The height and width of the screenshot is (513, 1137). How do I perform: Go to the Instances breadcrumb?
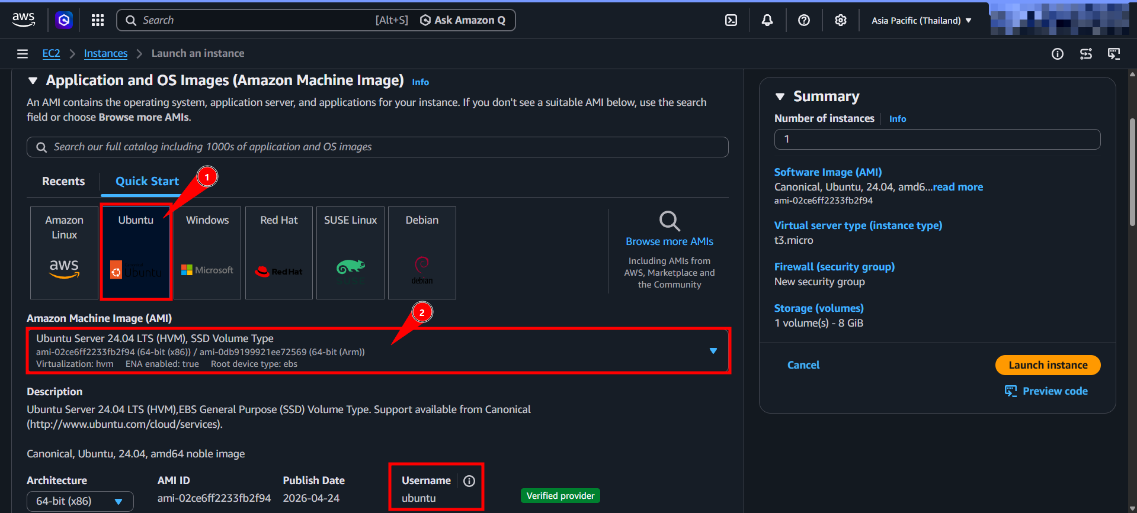click(105, 53)
